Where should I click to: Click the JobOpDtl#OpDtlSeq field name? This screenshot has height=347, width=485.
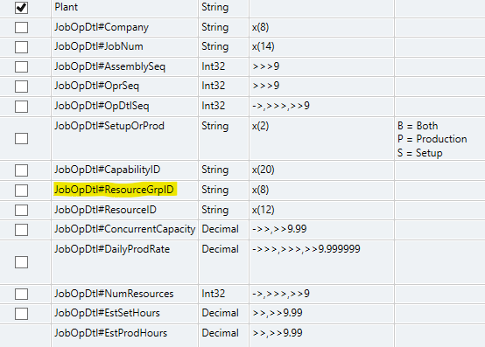point(102,106)
